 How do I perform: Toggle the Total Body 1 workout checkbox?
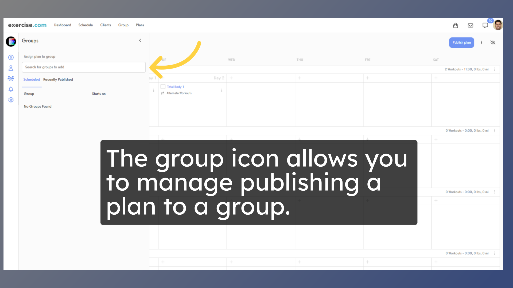(x=163, y=86)
